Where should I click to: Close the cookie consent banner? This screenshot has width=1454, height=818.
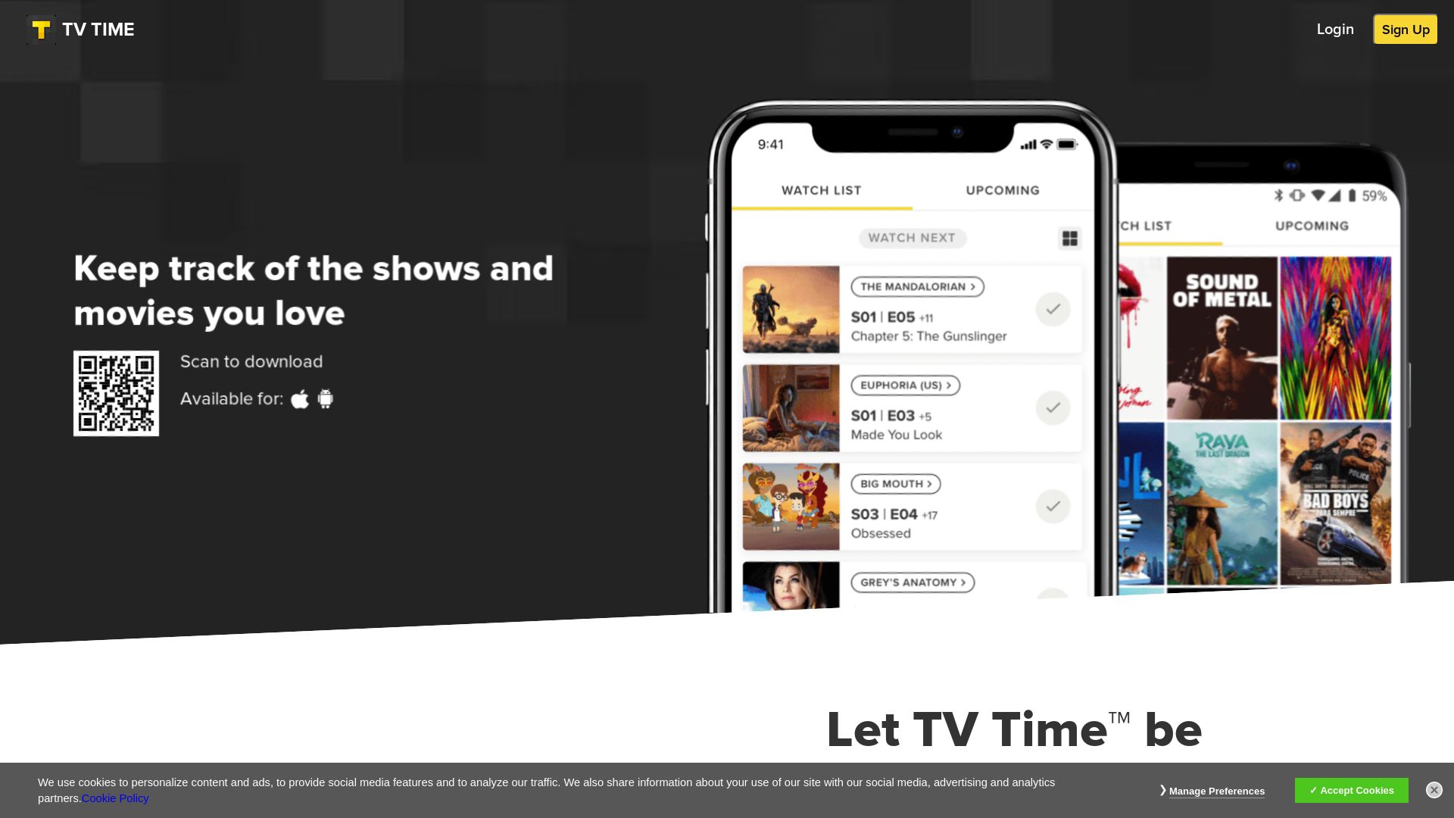point(1434,790)
